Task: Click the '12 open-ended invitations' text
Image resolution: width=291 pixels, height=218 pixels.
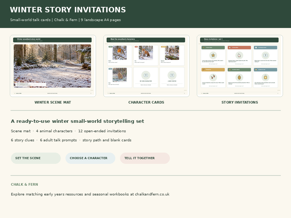Action: 102,131
